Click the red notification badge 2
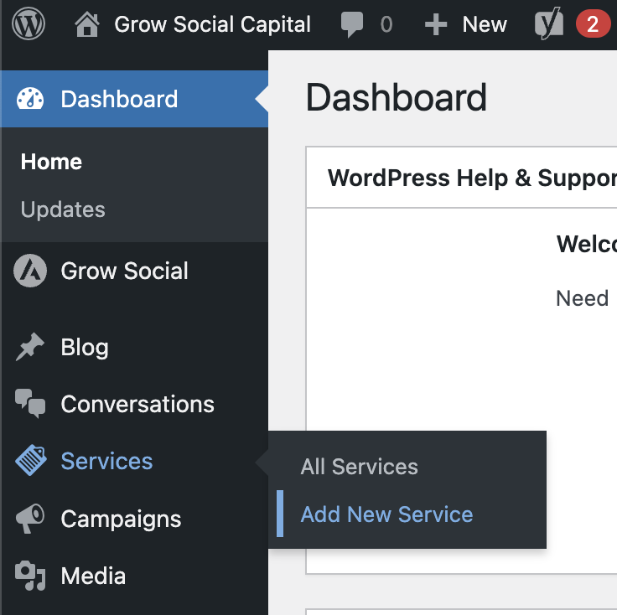Image resolution: width=617 pixels, height=615 pixels. pyautogui.click(x=593, y=24)
